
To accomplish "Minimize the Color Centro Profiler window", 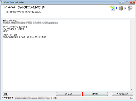I will click(121, 2).
